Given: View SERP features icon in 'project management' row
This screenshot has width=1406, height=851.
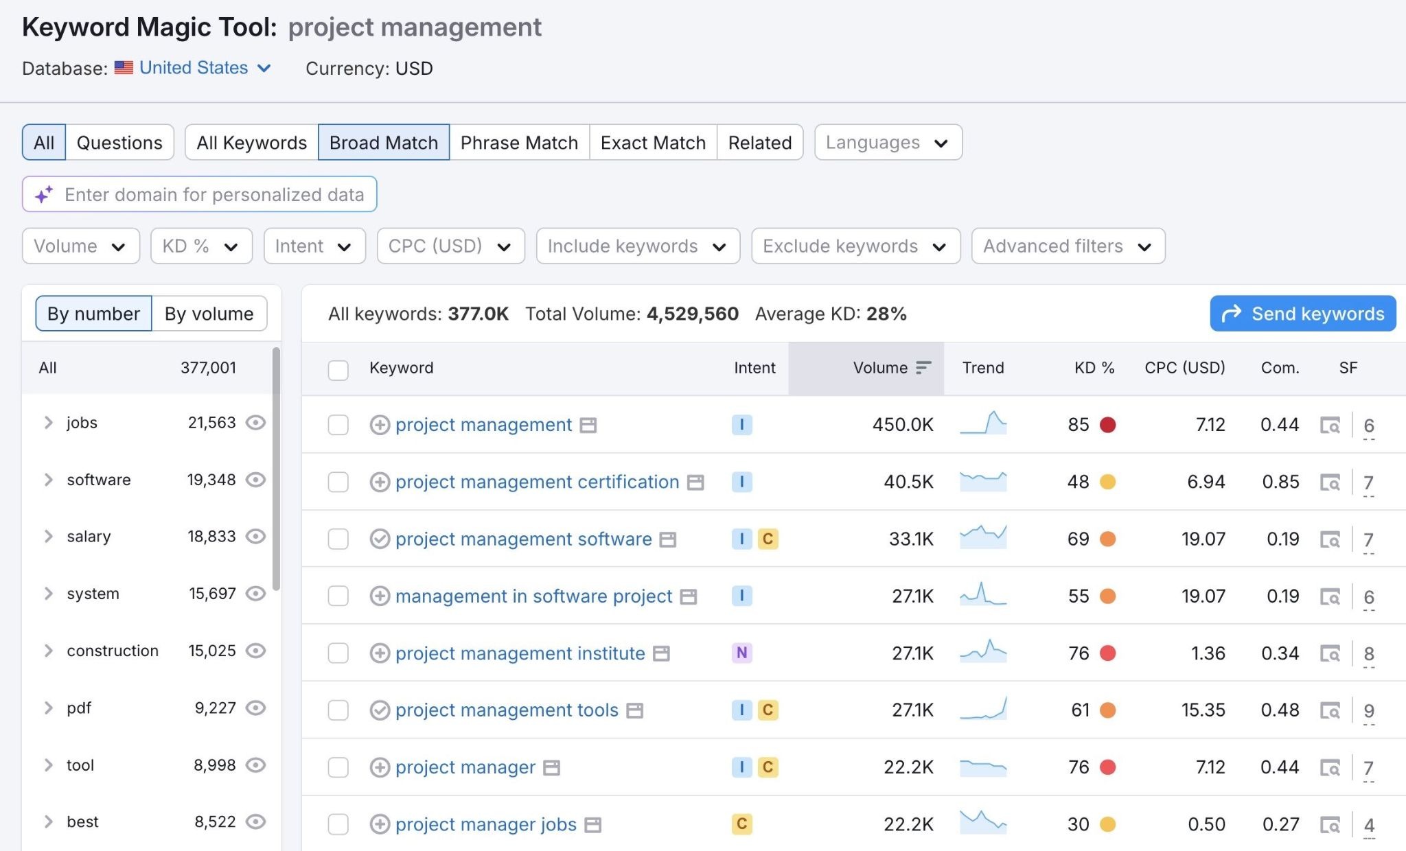Looking at the screenshot, I should [1330, 425].
